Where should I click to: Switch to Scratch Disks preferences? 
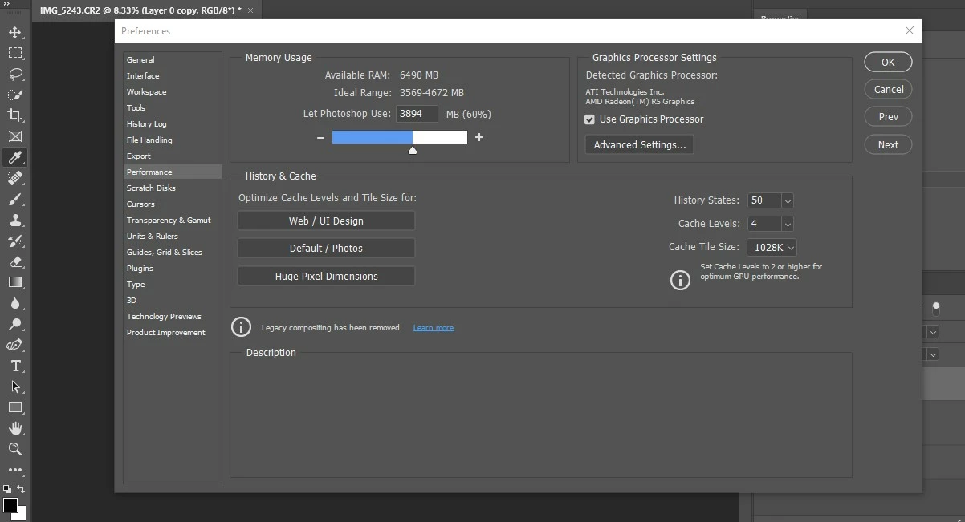coord(151,188)
